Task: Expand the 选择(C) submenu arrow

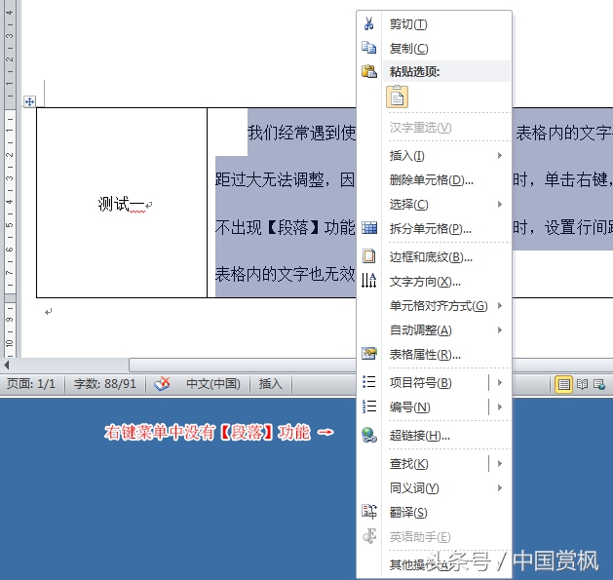Action: click(x=500, y=204)
